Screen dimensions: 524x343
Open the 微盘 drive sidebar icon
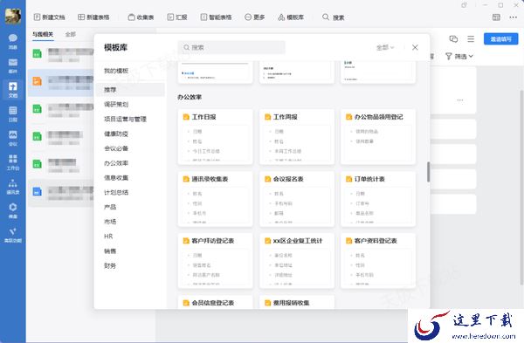tap(13, 210)
